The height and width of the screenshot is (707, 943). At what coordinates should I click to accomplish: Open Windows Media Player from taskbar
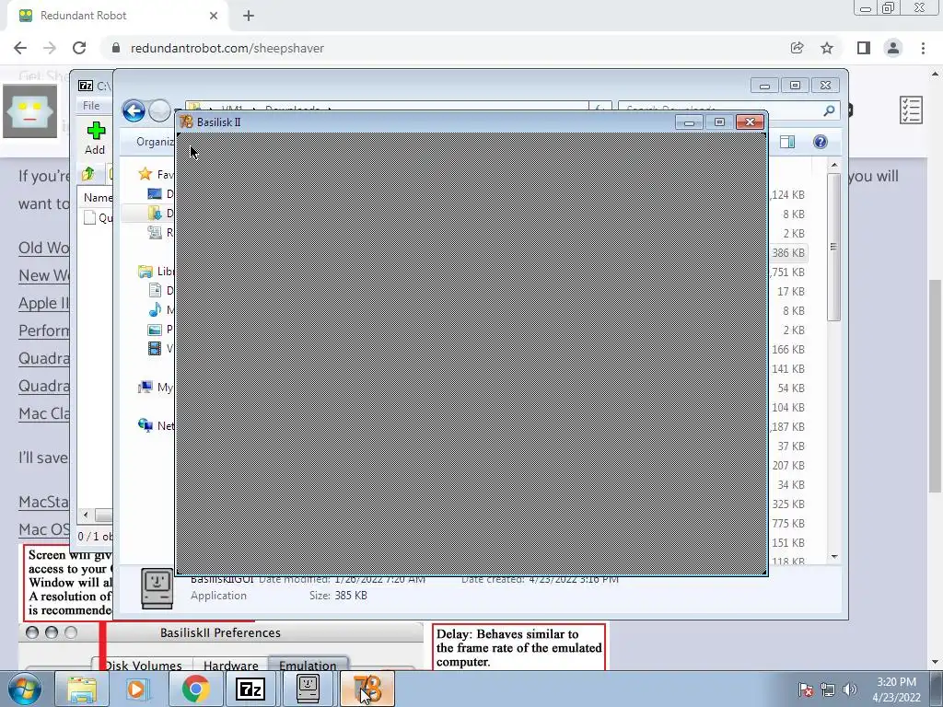pos(138,689)
